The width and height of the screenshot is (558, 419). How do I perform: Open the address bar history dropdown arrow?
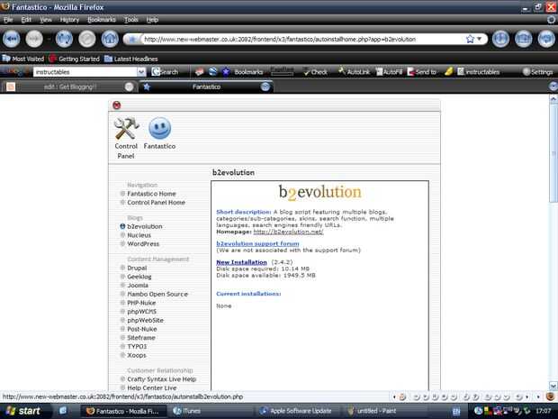point(480,39)
